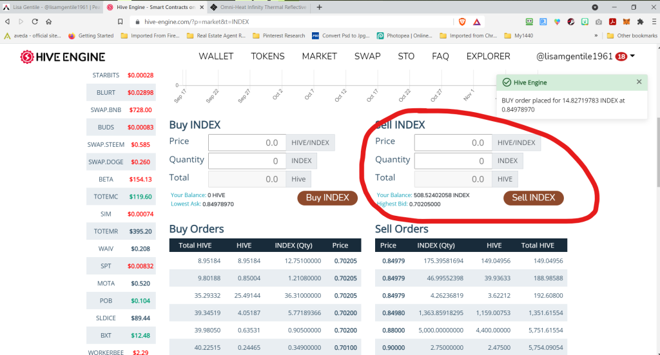The image size is (660, 355).
Task: Open Imported From Firefox bookmark folder
Action: tap(150, 35)
